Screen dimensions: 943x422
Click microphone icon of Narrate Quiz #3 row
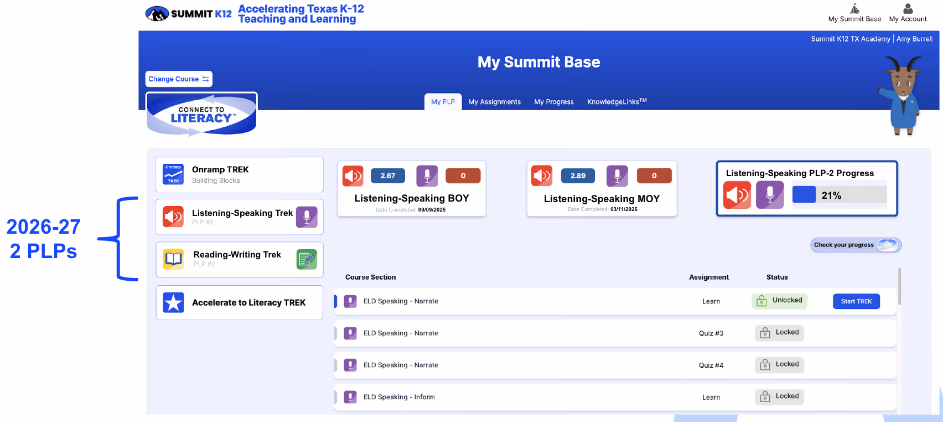[x=350, y=333]
